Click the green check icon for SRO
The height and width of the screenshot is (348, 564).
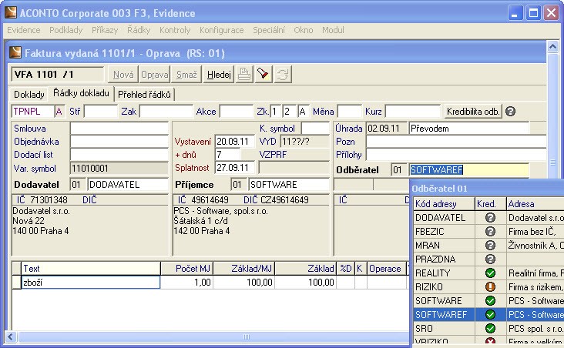[490, 329]
